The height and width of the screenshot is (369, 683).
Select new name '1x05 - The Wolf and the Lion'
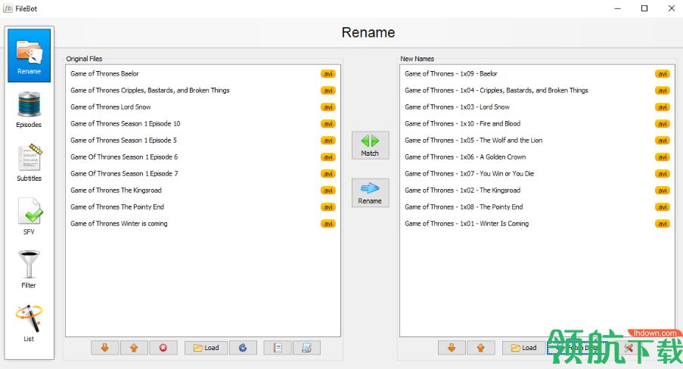[x=537, y=141]
